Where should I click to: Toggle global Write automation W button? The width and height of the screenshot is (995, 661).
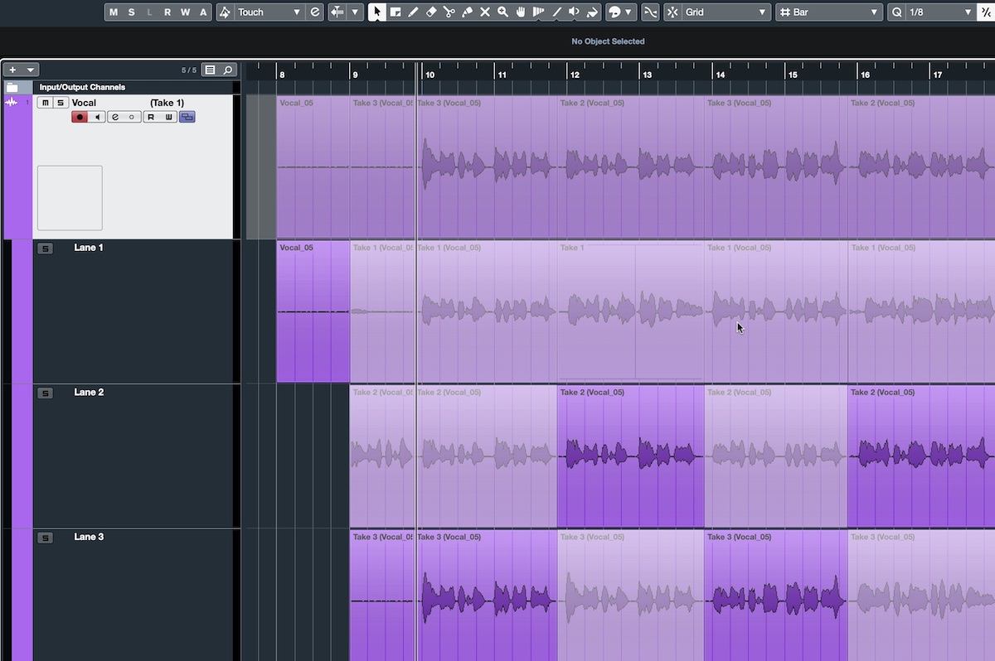click(186, 12)
